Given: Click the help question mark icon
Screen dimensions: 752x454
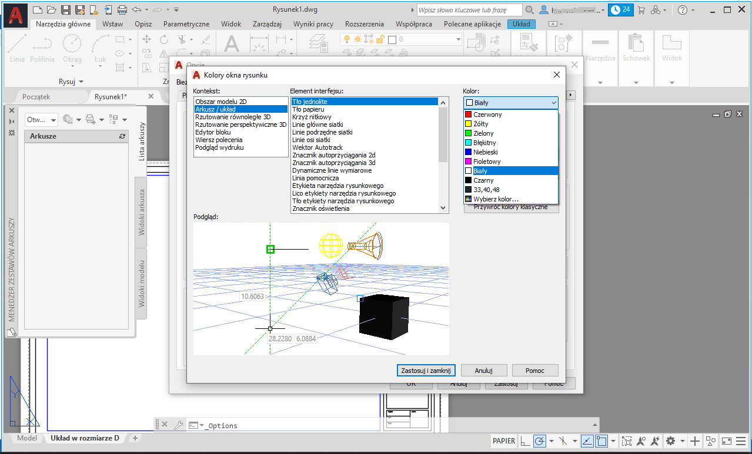Looking at the screenshot, I should 682,10.
